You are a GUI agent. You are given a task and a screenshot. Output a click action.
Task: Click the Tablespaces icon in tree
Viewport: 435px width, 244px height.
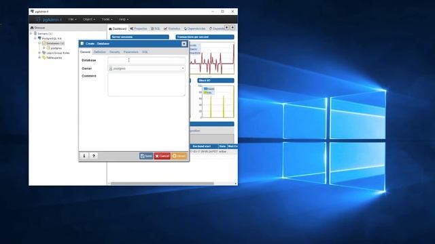pyautogui.click(x=43, y=58)
